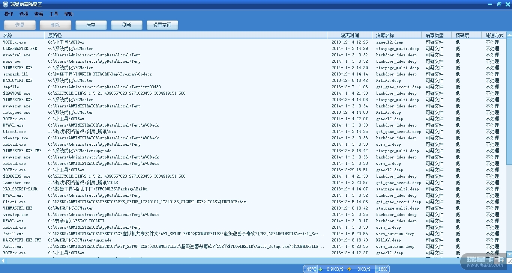Select the MAGICWIFI.EXE.TMP row
The height and width of the screenshot is (273, 512).
253,240
